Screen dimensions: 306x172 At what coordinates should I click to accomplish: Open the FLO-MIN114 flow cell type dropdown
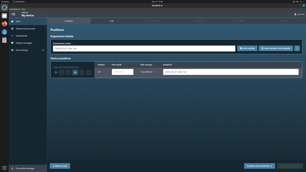(147, 72)
